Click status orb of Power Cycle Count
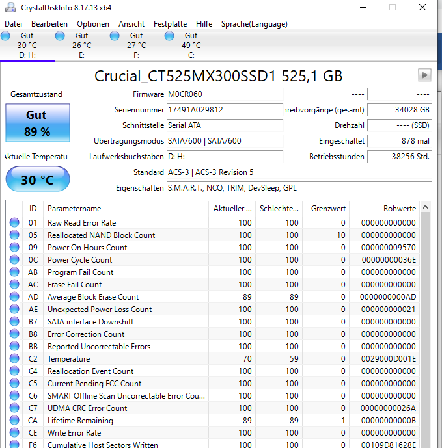Screen dimensions: 442x448 [14, 259]
